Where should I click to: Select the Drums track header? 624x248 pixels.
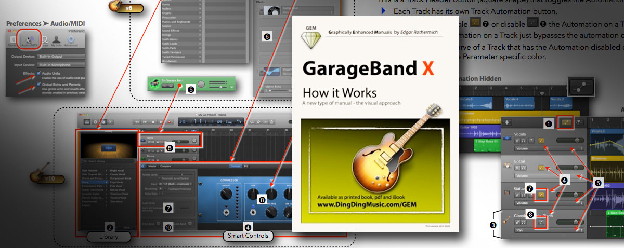170,158
